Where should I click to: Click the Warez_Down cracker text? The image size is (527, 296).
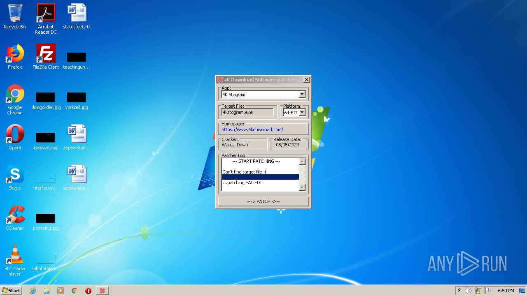pos(235,145)
